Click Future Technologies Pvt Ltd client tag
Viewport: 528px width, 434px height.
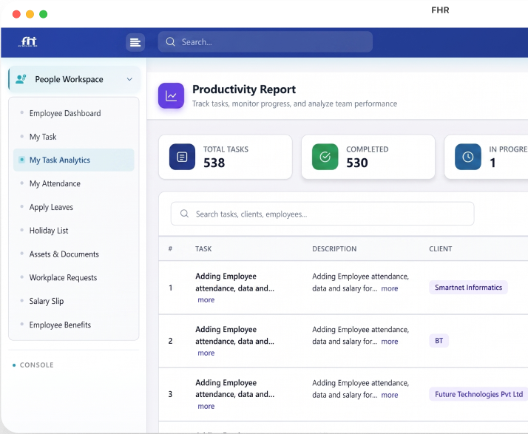[478, 394]
